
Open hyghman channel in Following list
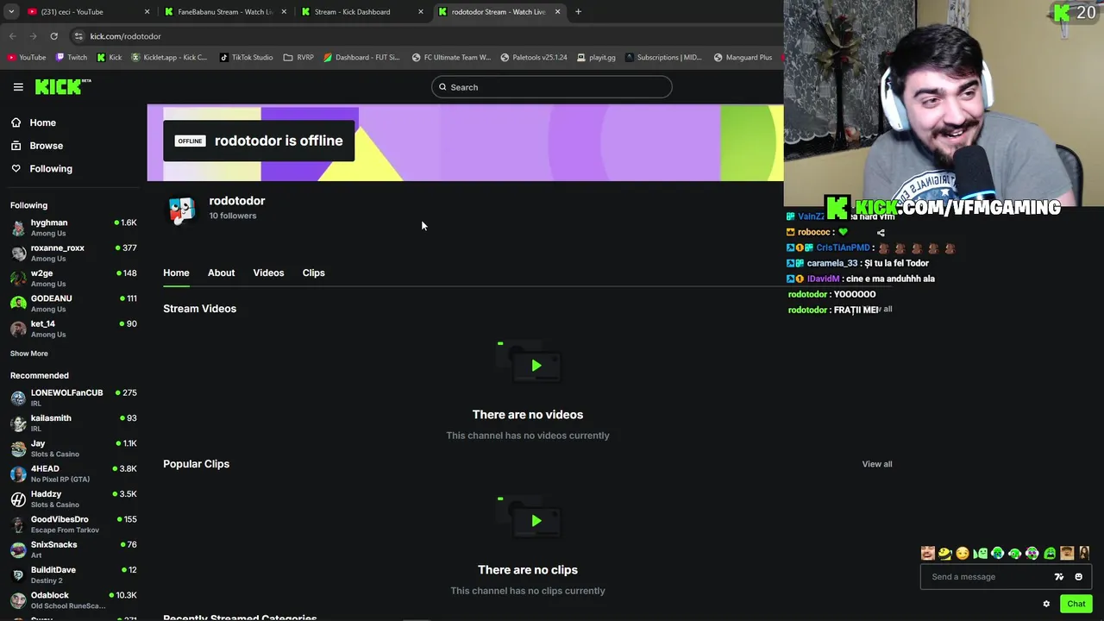point(73,228)
